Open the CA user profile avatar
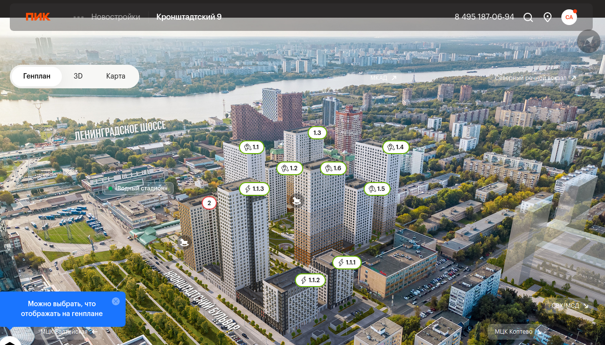Screen dimensions: 605x345 (569, 17)
